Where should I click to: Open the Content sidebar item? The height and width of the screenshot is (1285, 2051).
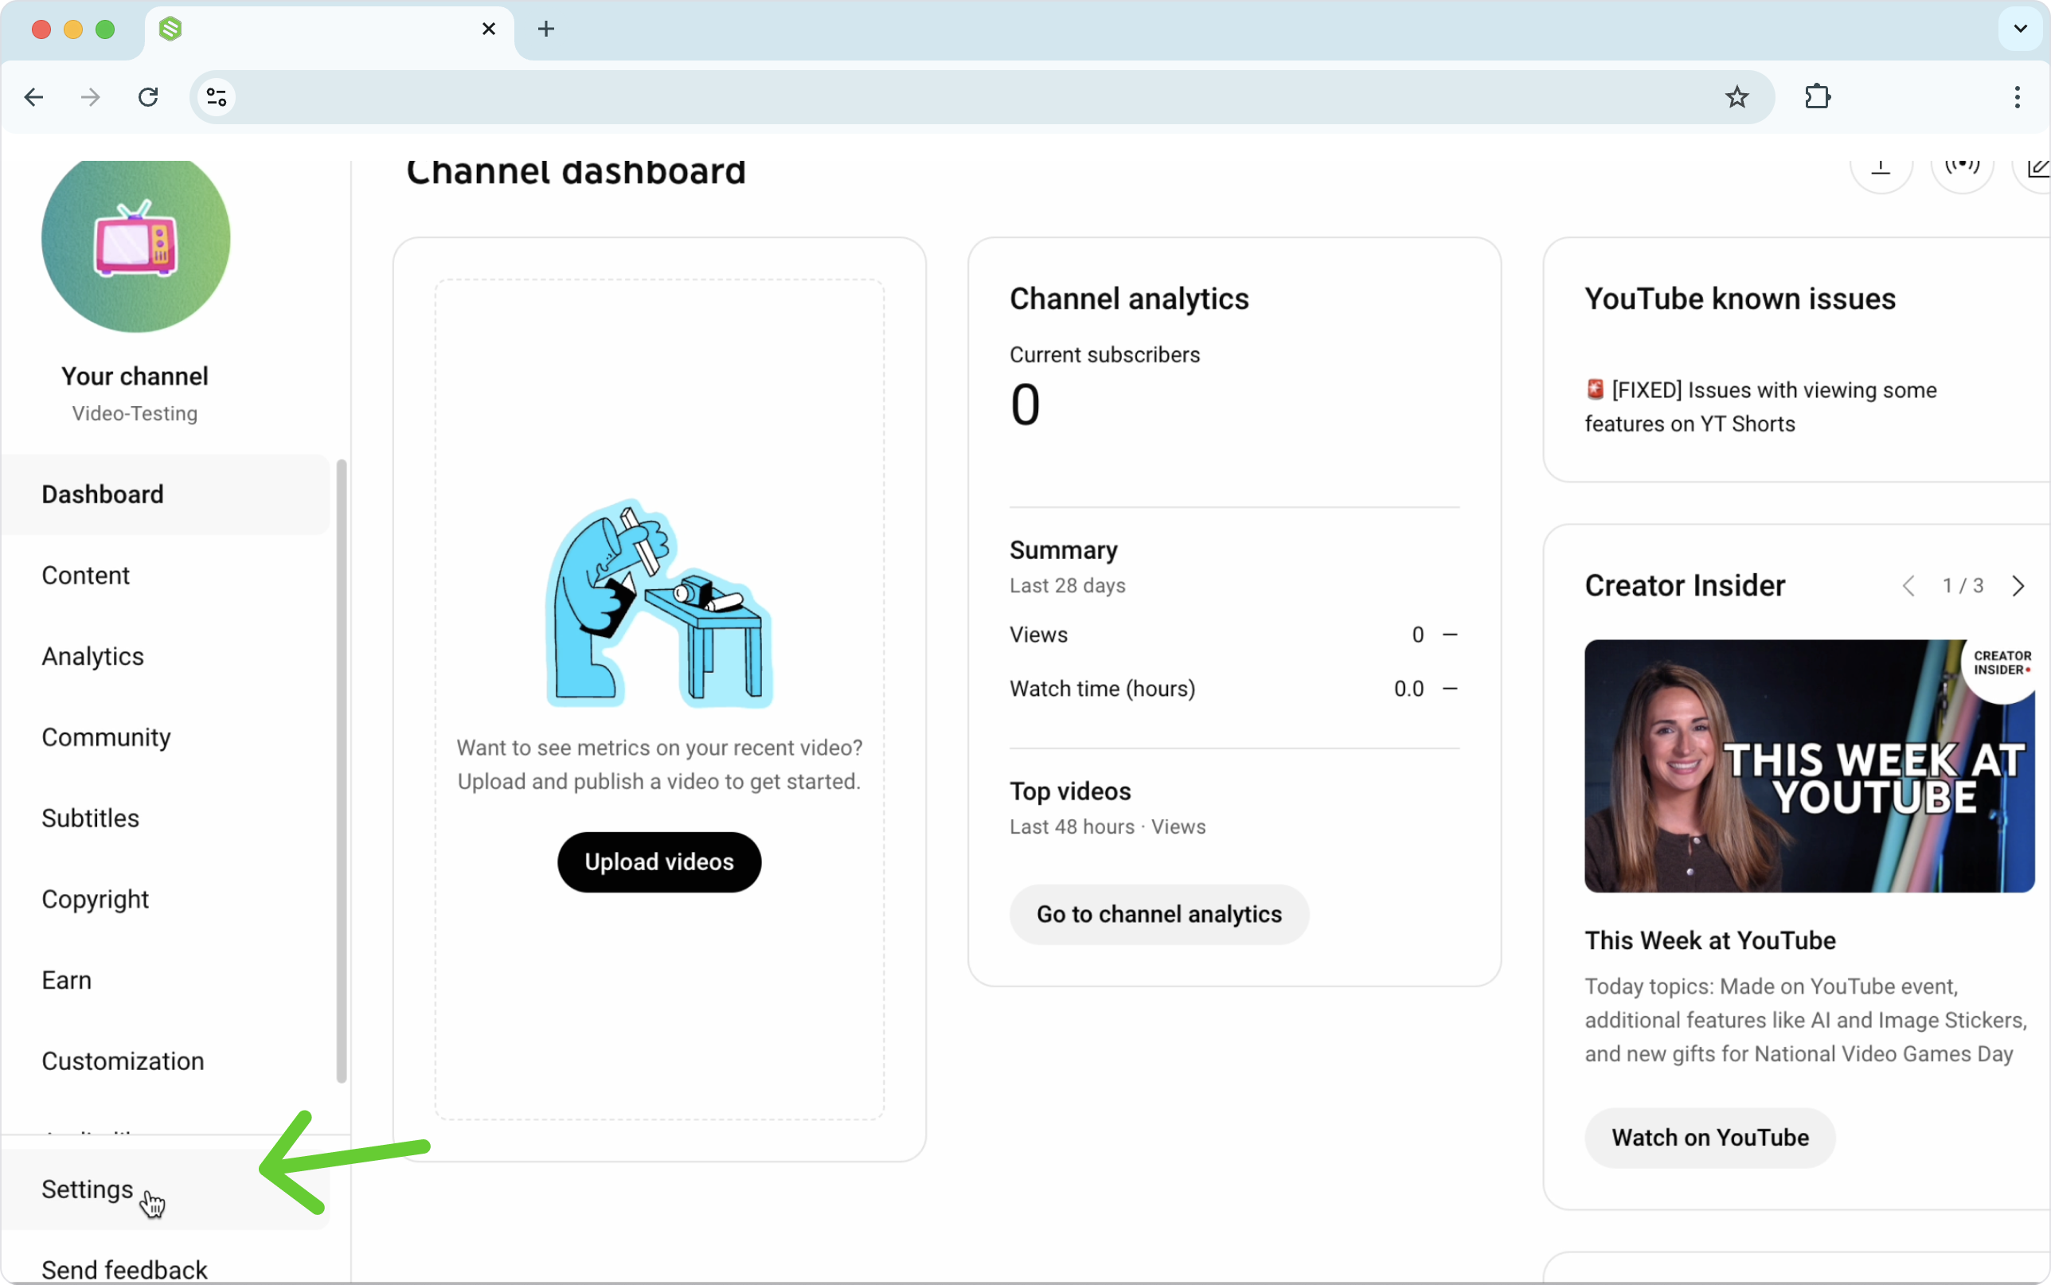86,576
